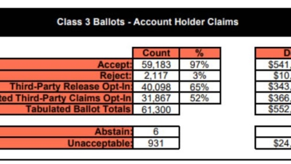Click the Class 3 Ballots title banner
291x164 pixels.
tap(145, 22)
